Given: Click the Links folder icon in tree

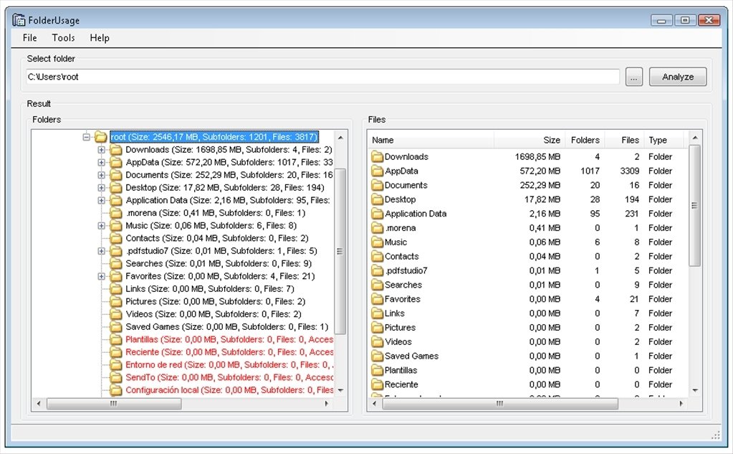Looking at the screenshot, I should [x=116, y=289].
